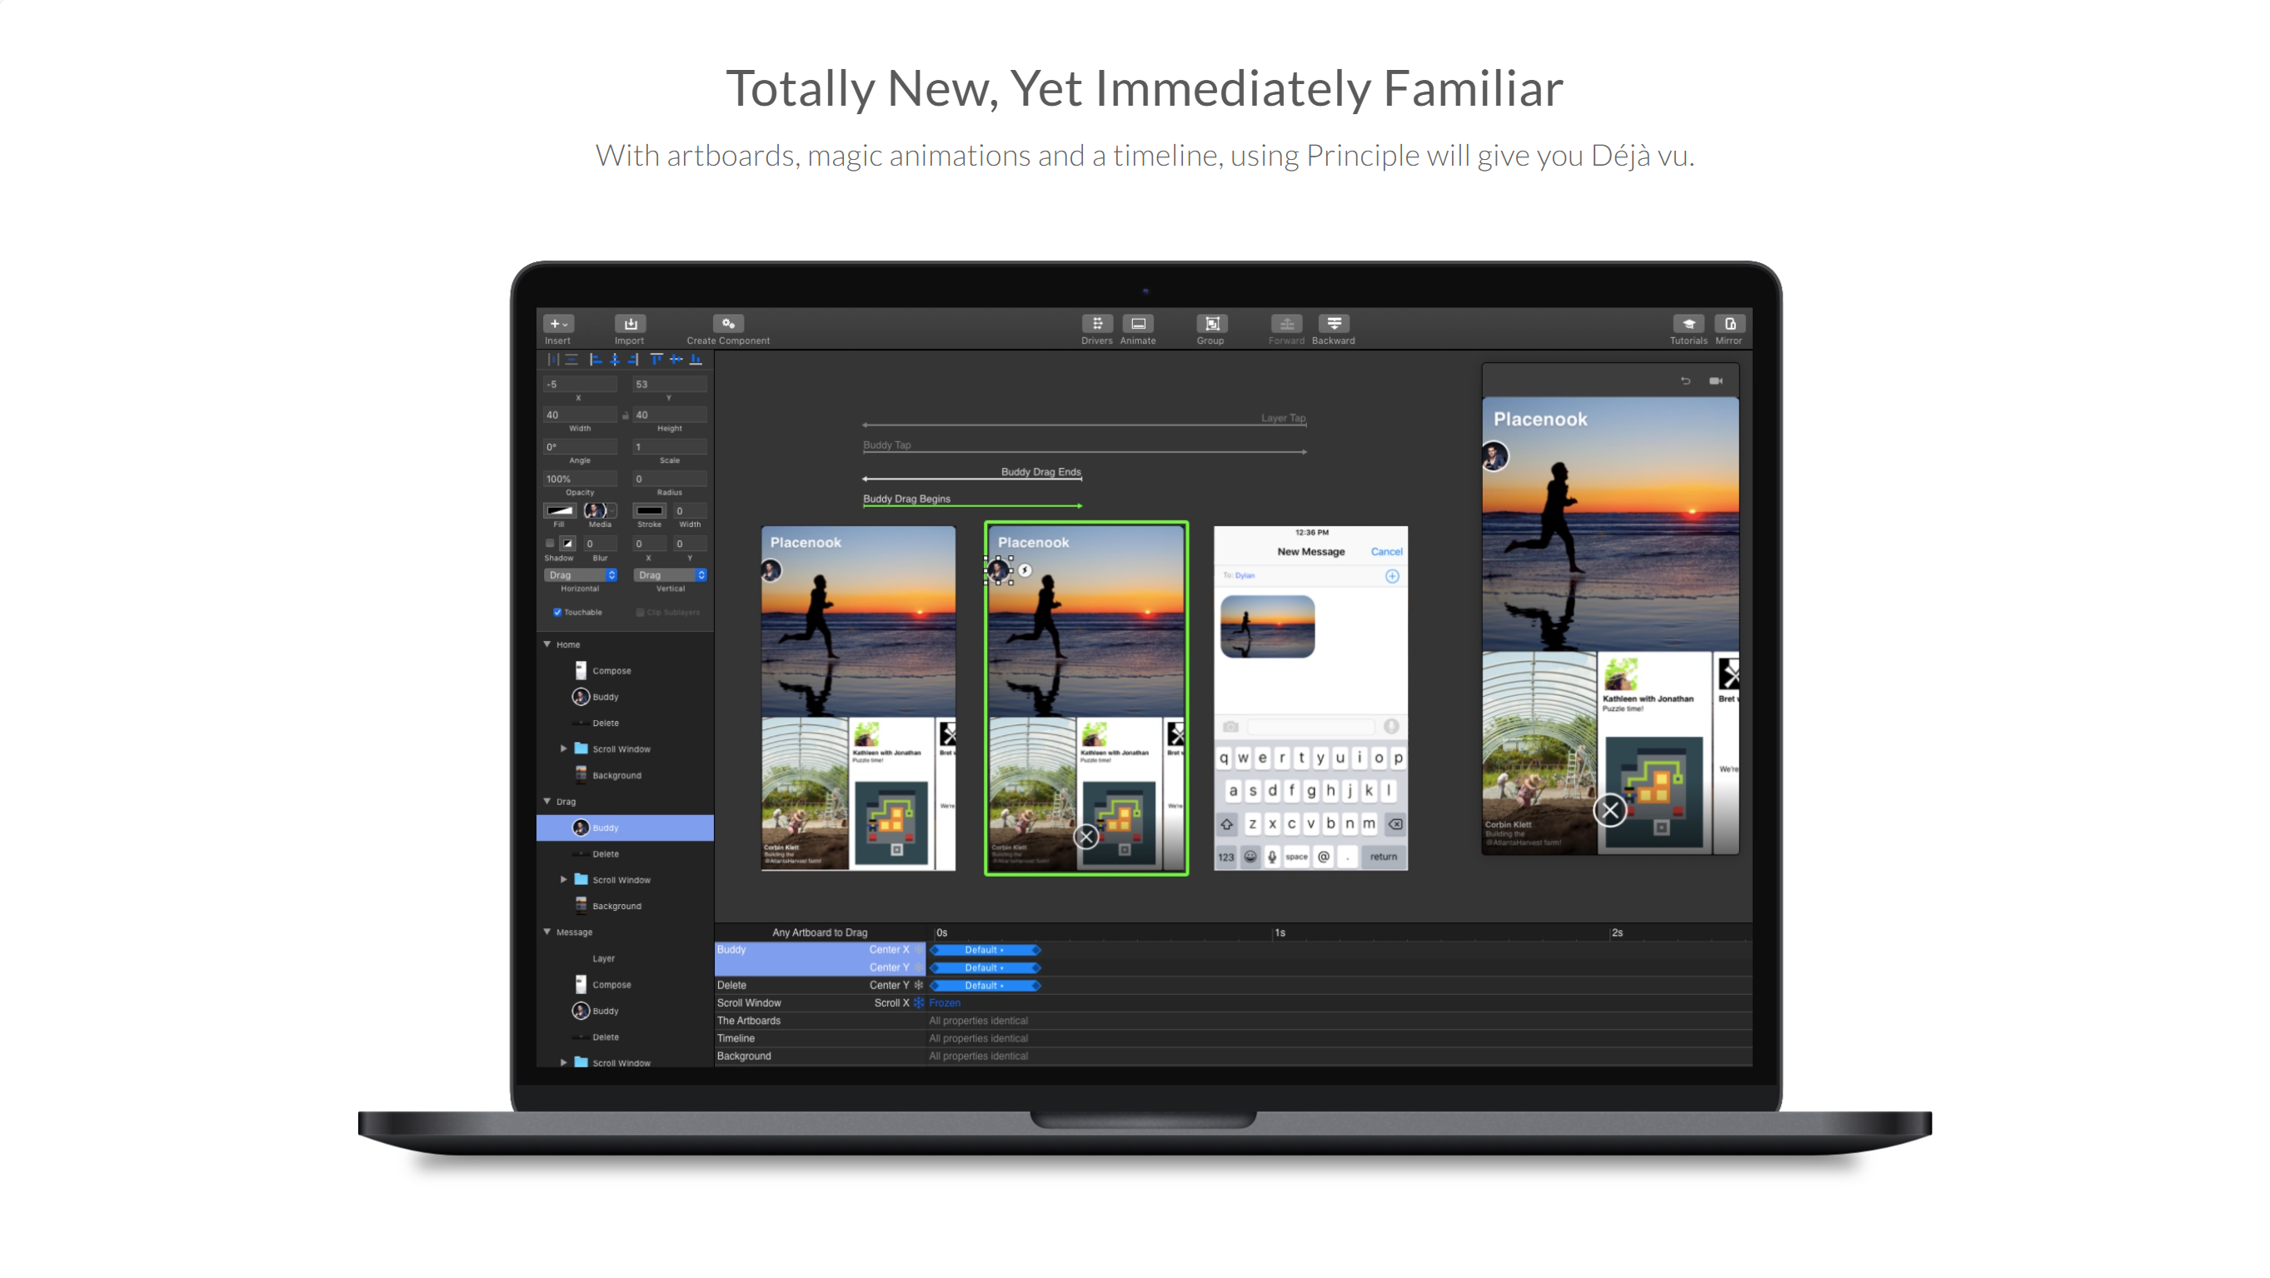The height and width of the screenshot is (1278, 2270).
Task: Open the Horizontal Drag dropdown
Action: [x=580, y=575]
